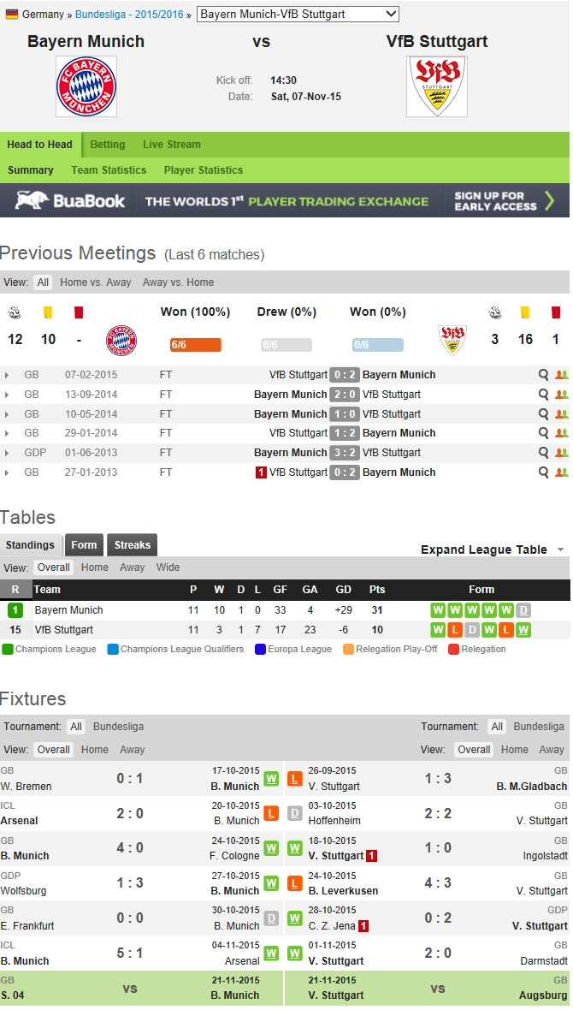Screen dimensions: 573x1010
Task: Click lineup icon for the 13-09-2014 match
Action: [561, 395]
